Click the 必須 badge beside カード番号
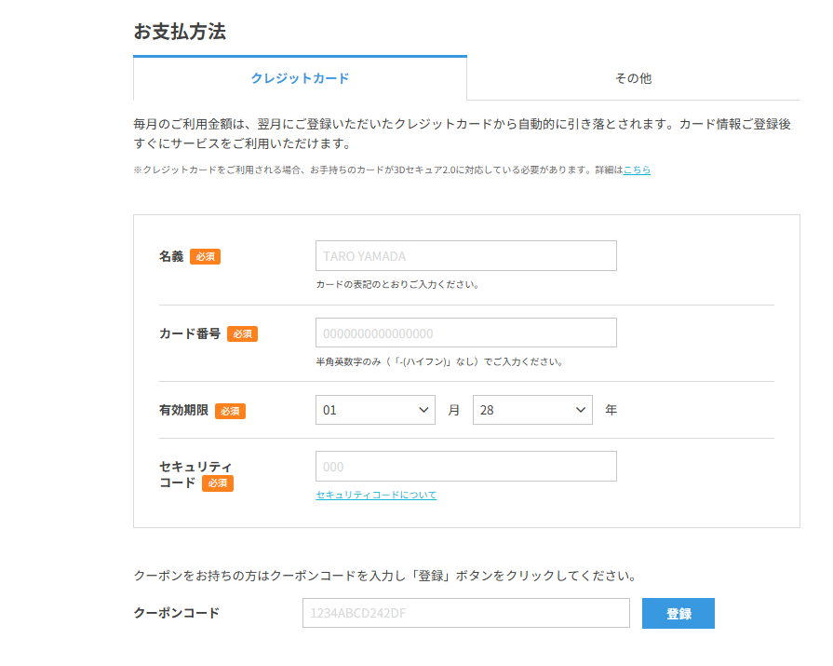 click(242, 333)
